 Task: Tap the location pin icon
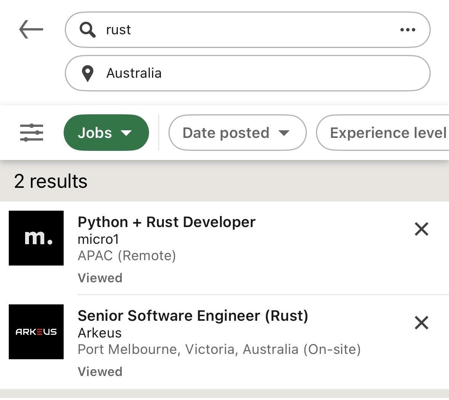[88, 74]
